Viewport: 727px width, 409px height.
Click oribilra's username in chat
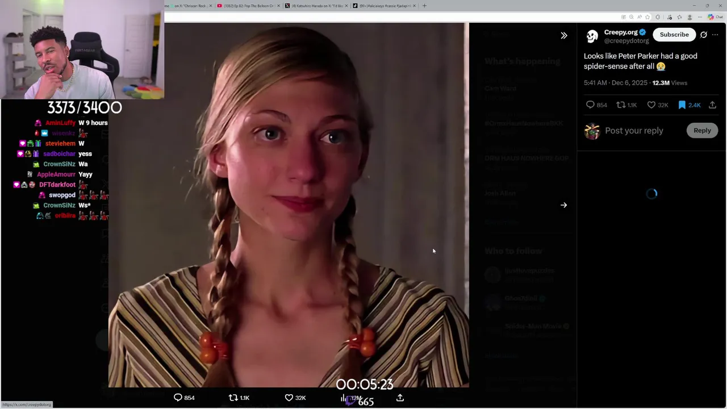[65, 216]
